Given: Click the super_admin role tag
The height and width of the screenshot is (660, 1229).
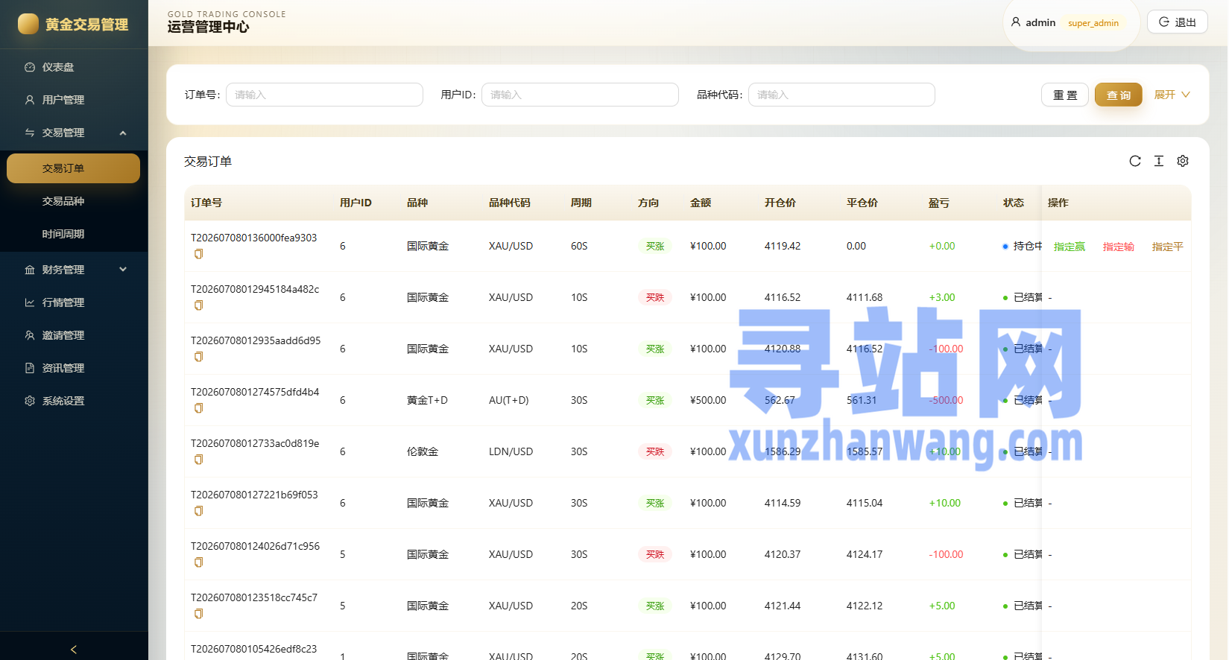Looking at the screenshot, I should [1093, 23].
